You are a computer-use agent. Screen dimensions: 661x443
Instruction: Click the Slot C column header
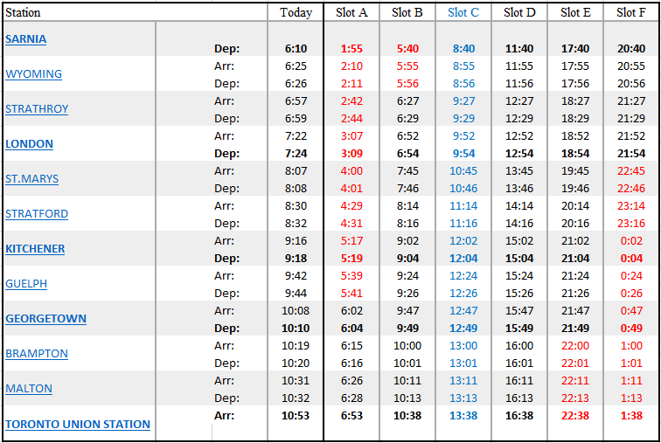pos(463,12)
